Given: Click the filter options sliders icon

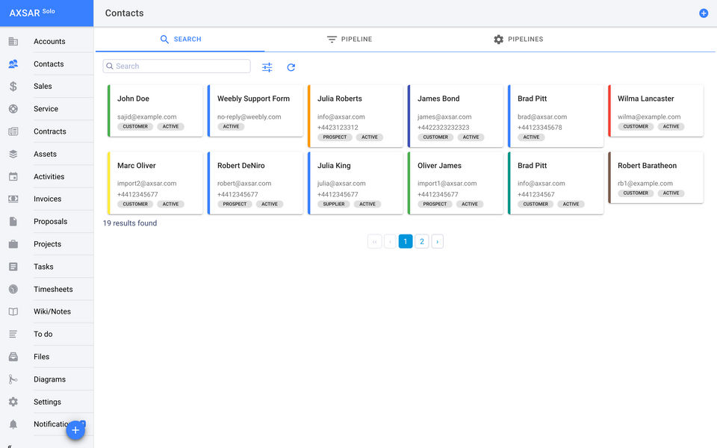Looking at the screenshot, I should (x=267, y=67).
